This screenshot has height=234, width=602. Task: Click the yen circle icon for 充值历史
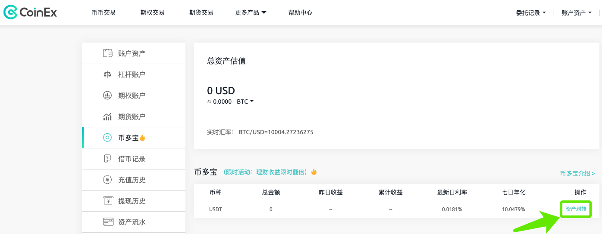108,180
